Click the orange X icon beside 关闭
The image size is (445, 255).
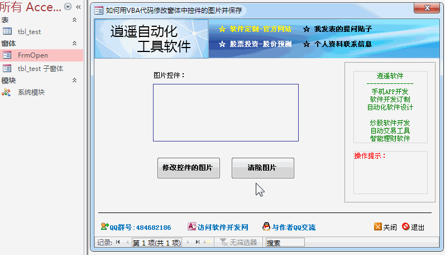click(378, 226)
